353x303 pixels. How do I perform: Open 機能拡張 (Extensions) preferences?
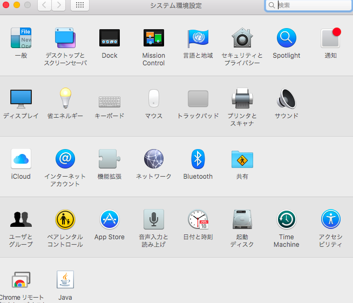pos(110,159)
